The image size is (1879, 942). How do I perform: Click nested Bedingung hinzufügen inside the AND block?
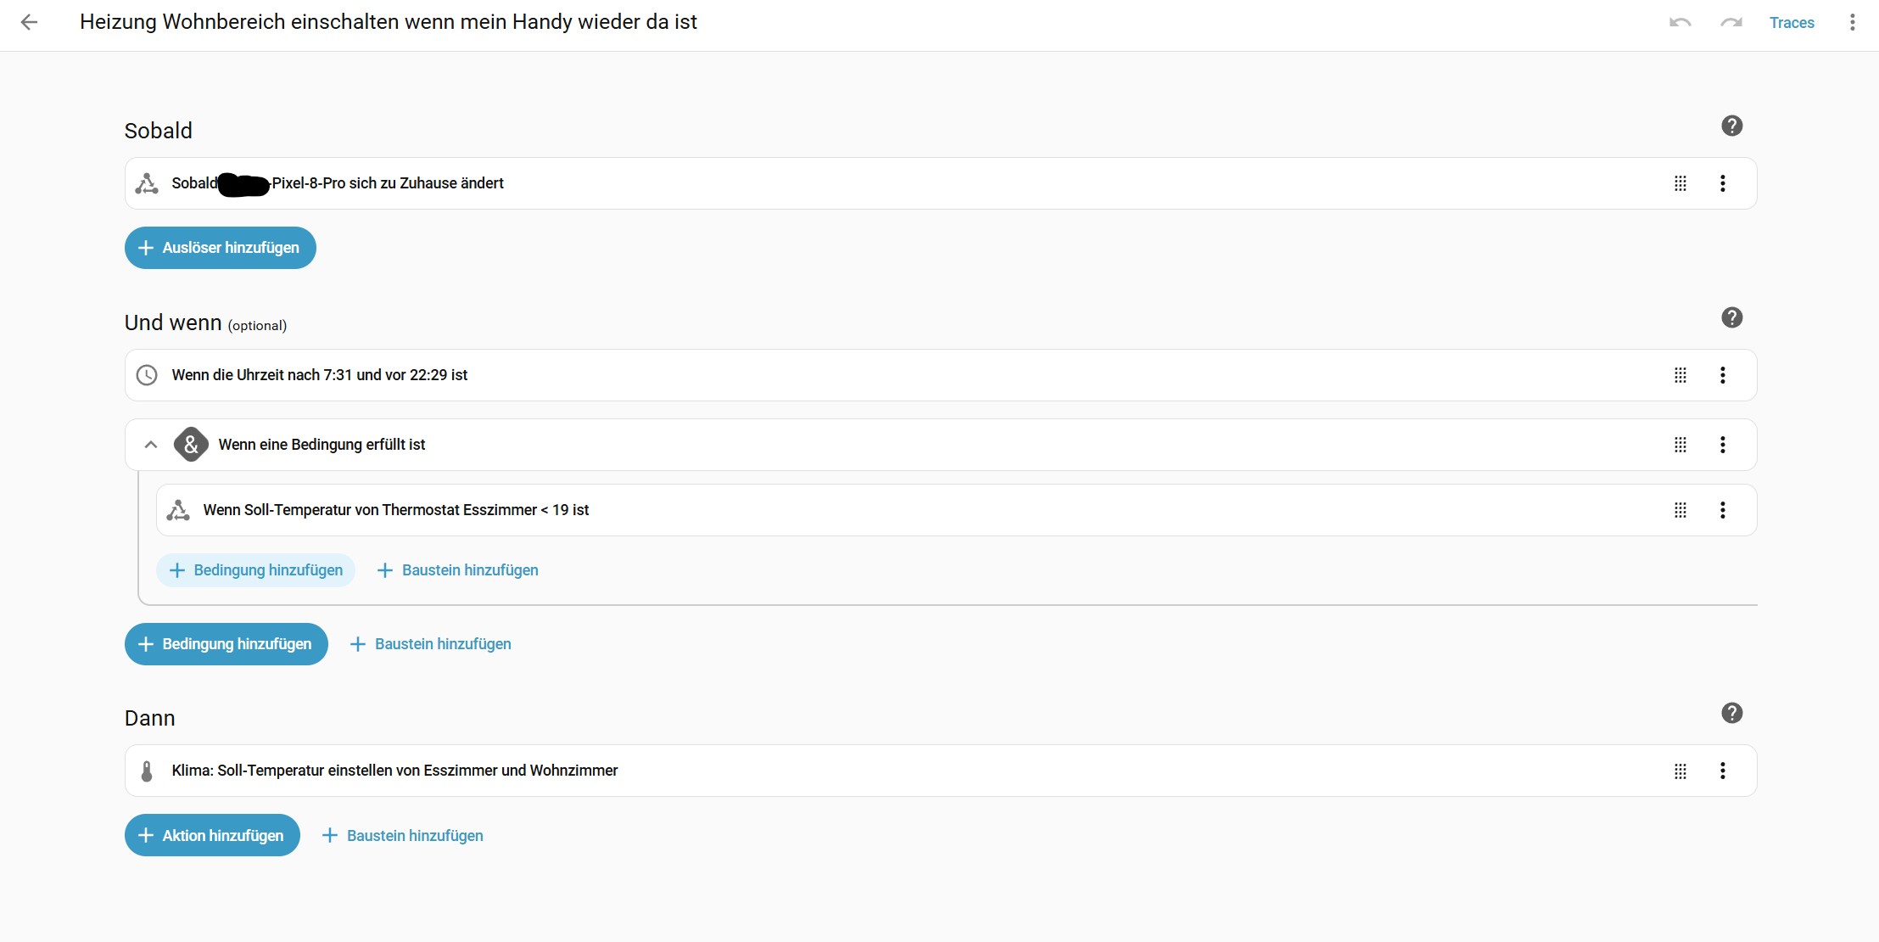256,570
